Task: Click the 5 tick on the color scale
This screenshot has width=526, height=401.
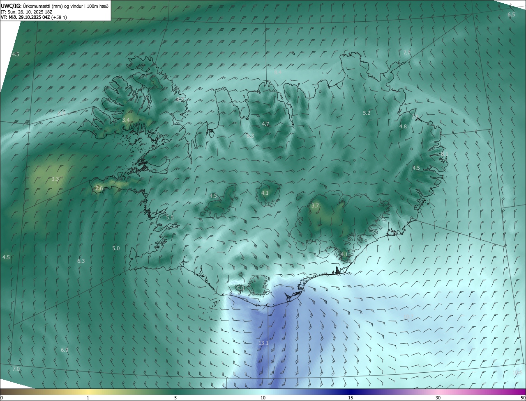Action: click(x=175, y=398)
